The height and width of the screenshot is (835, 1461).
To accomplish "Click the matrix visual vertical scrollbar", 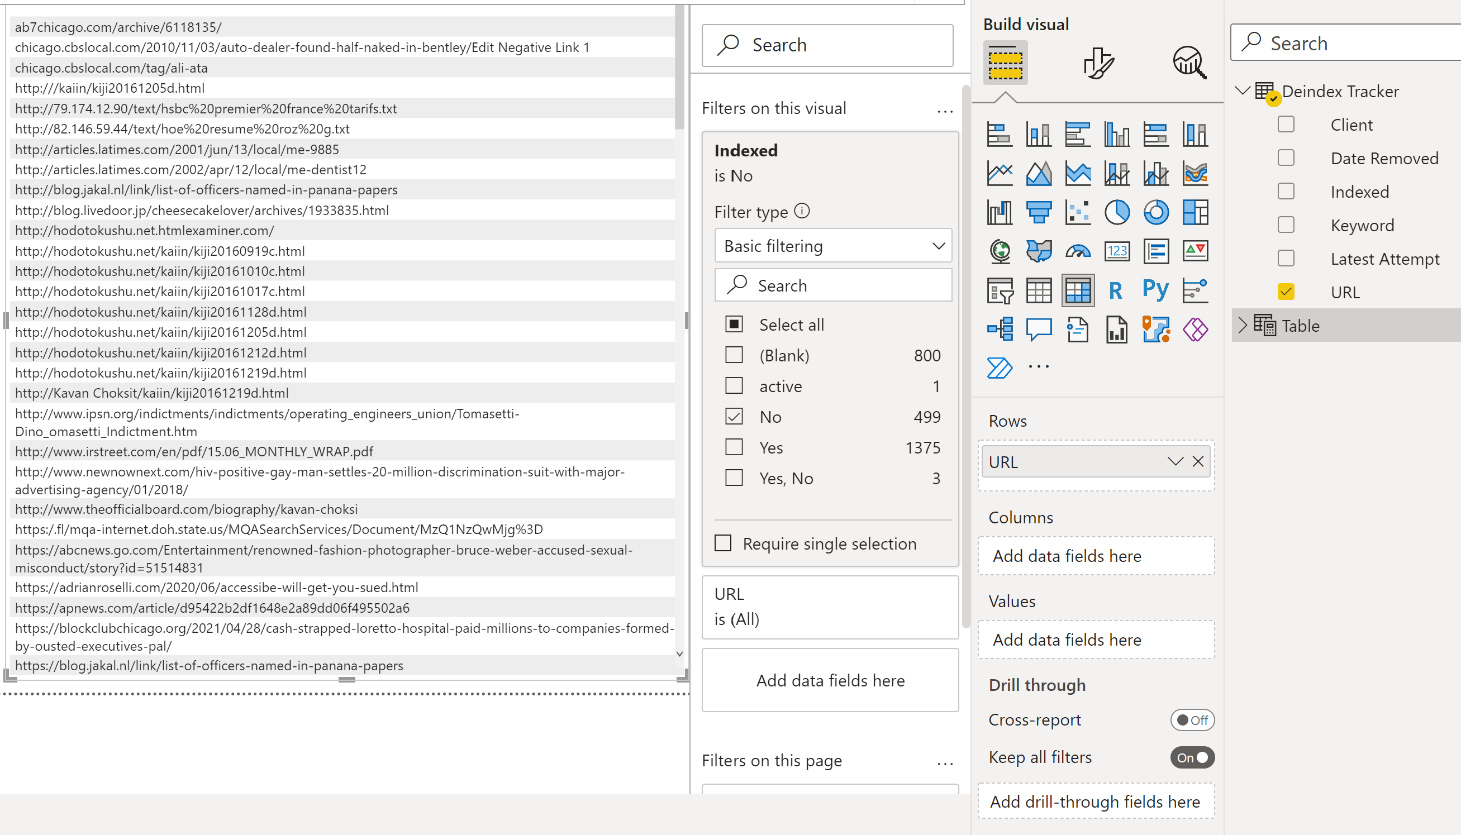I will pyautogui.click(x=680, y=68).
